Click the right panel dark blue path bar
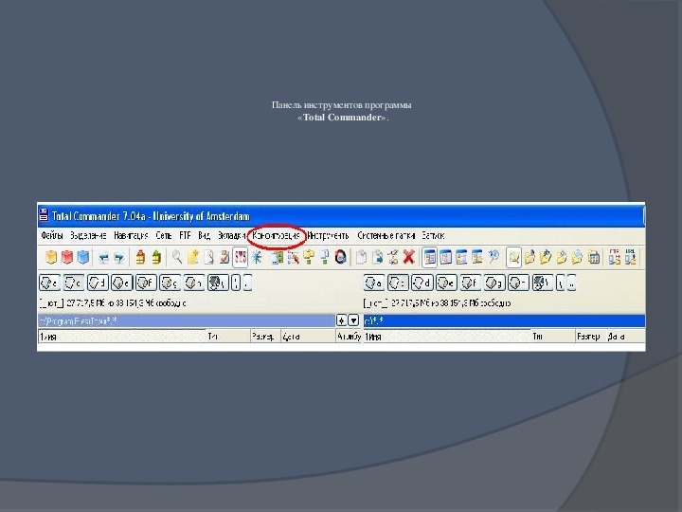 click(504, 320)
